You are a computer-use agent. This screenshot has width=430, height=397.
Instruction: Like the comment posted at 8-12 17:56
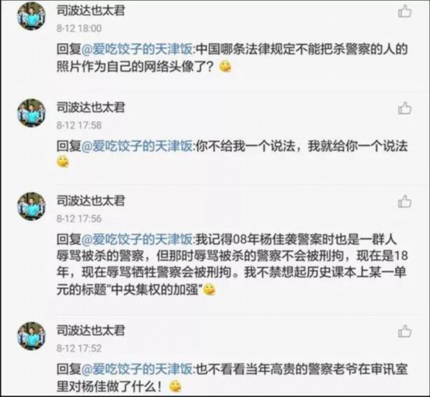[405, 201]
